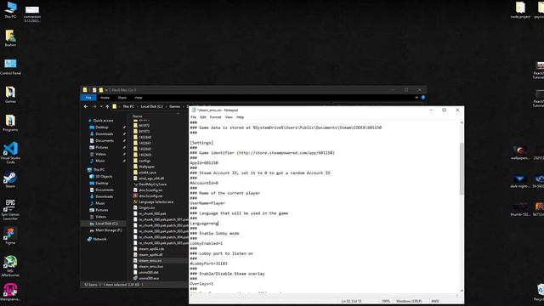Viewport: 544px width, 306px height.
Task: Click Games in the breadcrumb path
Action: [174, 106]
